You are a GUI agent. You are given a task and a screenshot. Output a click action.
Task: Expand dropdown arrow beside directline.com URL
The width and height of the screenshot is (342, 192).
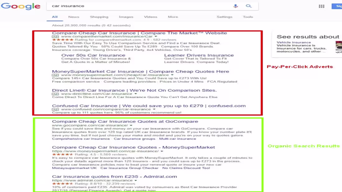pyautogui.click(x=136, y=94)
